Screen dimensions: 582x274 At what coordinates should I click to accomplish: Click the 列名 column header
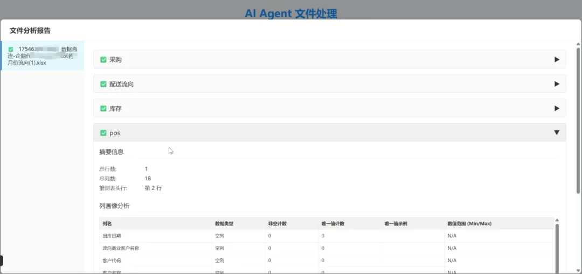[107, 223]
